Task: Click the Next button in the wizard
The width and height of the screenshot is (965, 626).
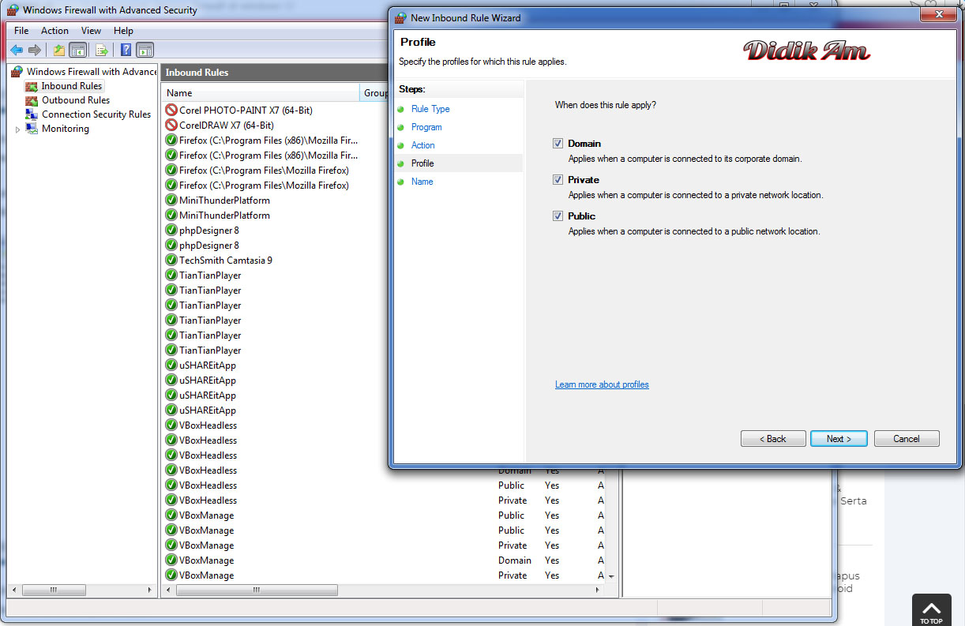Action: coord(839,439)
